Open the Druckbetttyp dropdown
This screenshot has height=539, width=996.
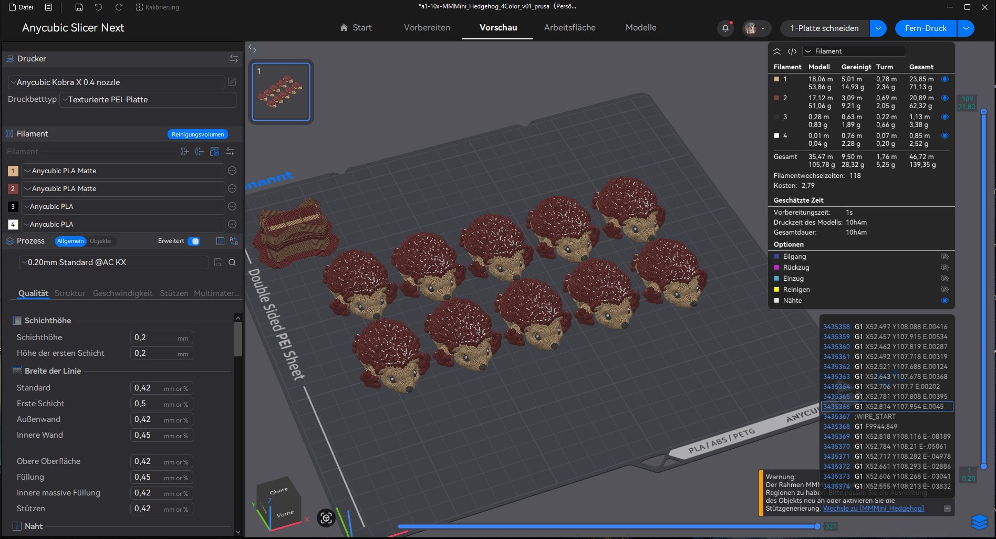[x=148, y=100]
